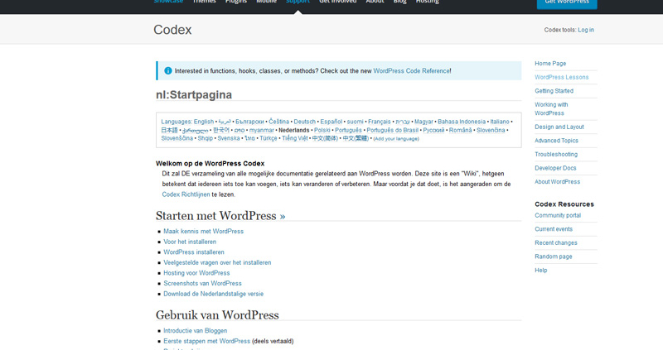
Task: Click the Add your language link
Action: pos(396,138)
